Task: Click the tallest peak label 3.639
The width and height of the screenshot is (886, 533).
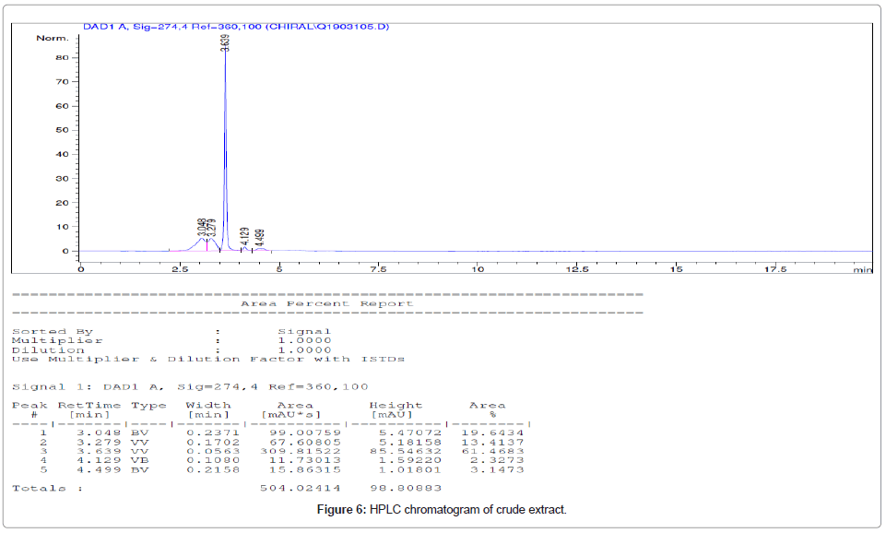Action: click(226, 42)
